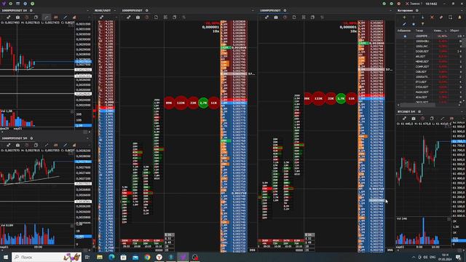Image resolution: width=466 pixels, height=262 pixels.
Task: Open Yandex browser from taskbar
Action: (x=159, y=257)
